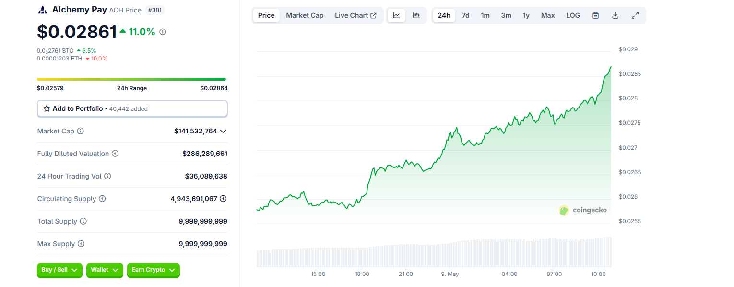Show Circulating Supply label info icon
The height and width of the screenshot is (287, 734).
(102, 199)
